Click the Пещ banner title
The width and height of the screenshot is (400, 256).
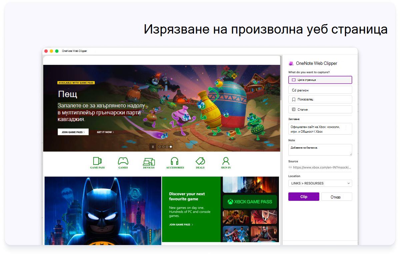point(68,94)
